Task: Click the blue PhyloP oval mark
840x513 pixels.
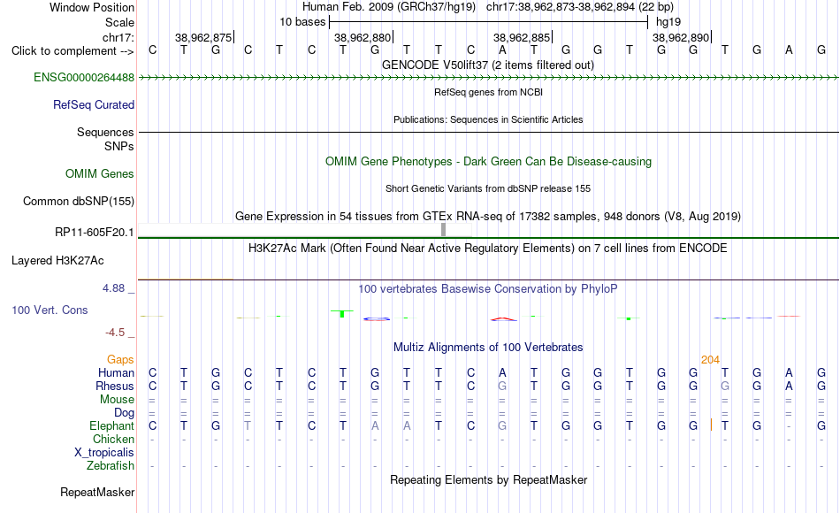Action: pyautogui.click(x=377, y=319)
